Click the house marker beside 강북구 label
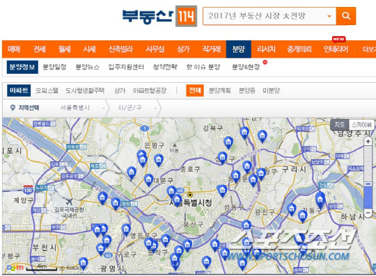This screenshot has height=276, width=376. coord(228,143)
